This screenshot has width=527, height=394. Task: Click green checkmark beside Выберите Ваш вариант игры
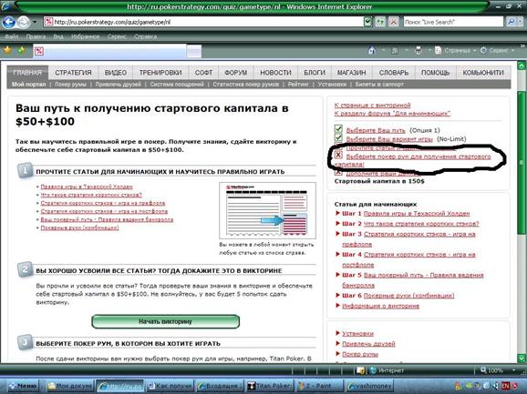(x=338, y=137)
